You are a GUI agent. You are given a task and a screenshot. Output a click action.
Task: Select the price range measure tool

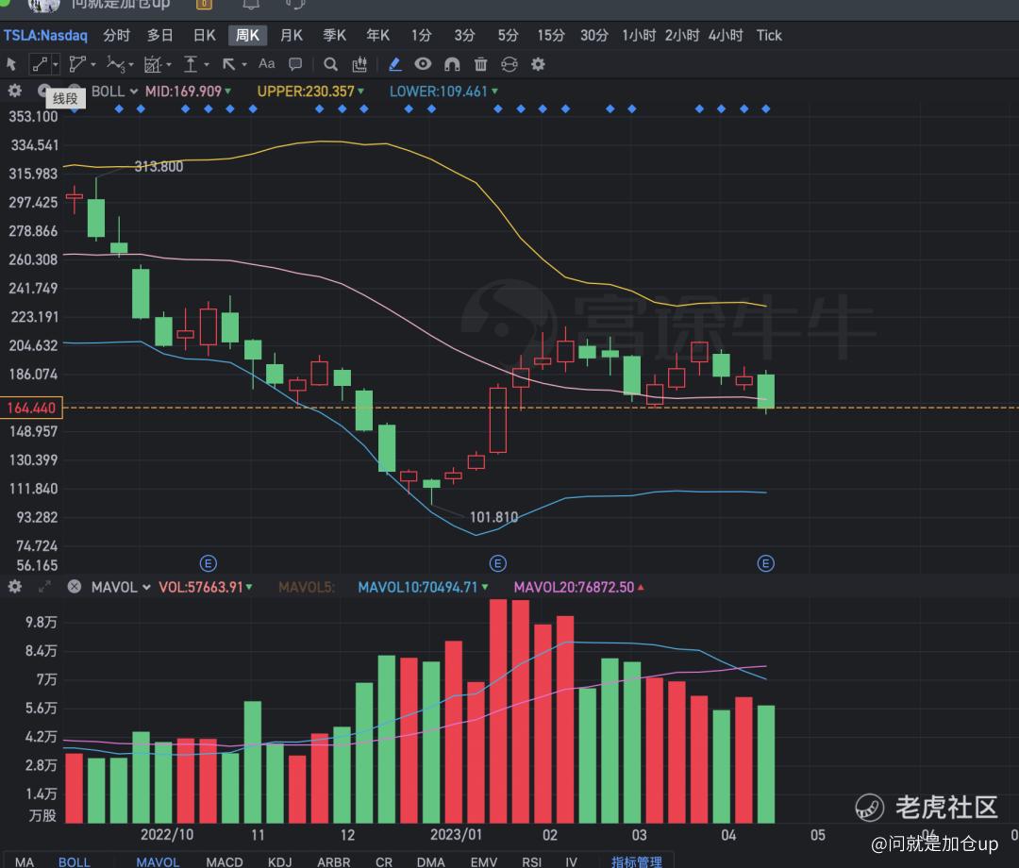tap(191, 64)
